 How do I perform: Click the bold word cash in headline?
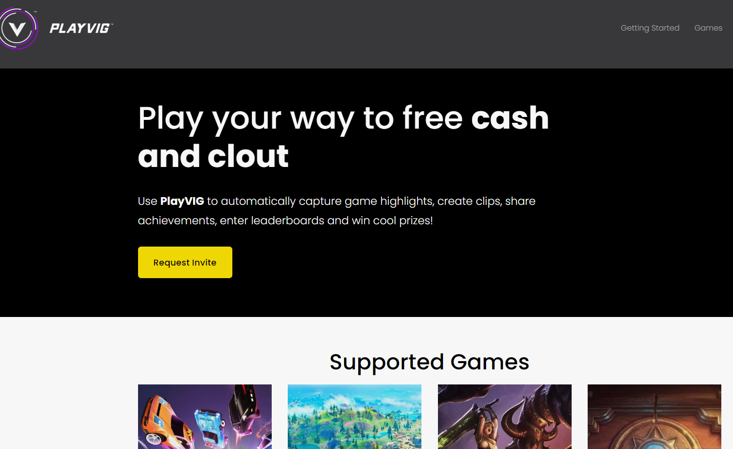[x=510, y=118]
